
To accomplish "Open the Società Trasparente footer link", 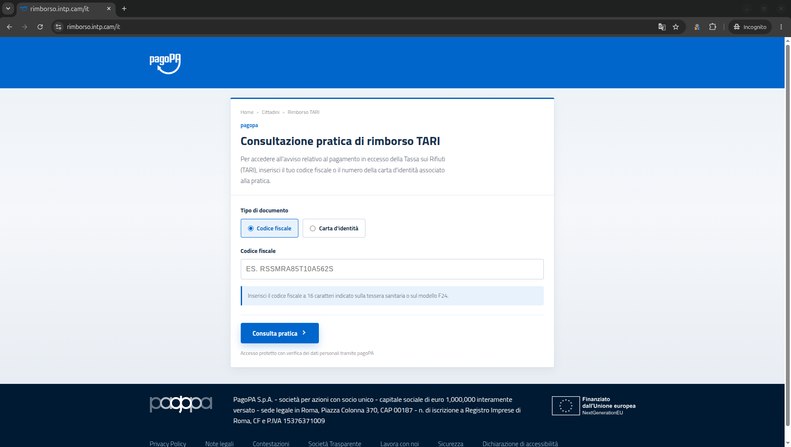I will [x=335, y=444].
